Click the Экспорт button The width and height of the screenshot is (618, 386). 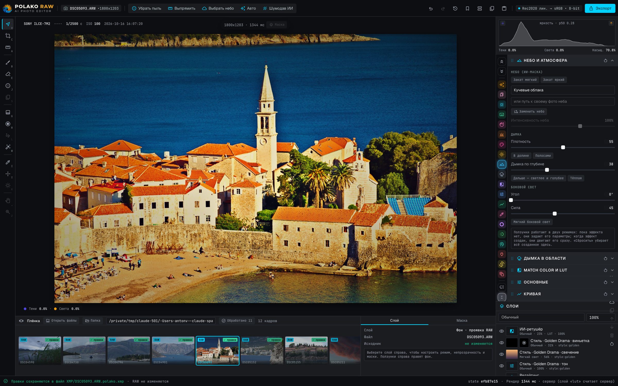click(600, 8)
